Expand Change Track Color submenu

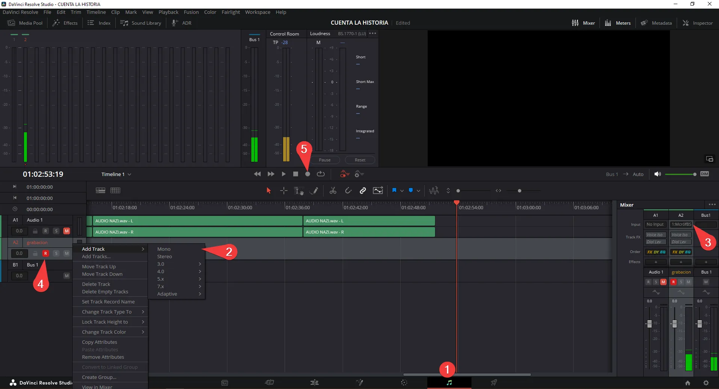tap(110, 332)
